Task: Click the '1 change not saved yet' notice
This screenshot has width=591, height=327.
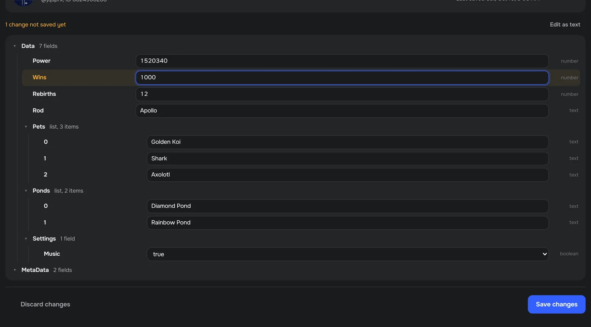Action: pos(35,25)
